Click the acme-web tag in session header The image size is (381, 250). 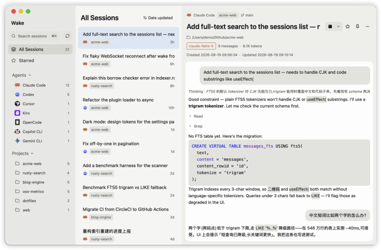point(228,15)
